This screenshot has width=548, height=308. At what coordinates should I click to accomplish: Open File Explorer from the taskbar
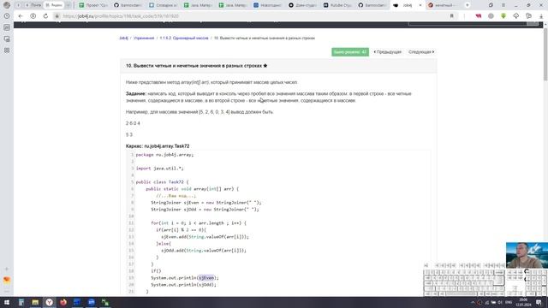(x=35, y=302)
